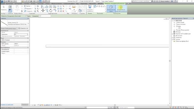Viewport: 194px width, 109px height.
Task: Click the Text A icon in quick access toolbar
Action: point(31,1)
